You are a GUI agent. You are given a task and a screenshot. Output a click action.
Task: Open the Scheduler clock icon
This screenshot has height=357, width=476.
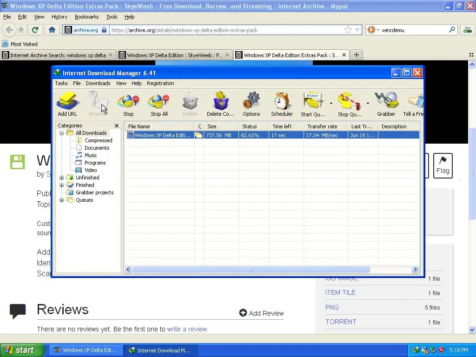click(282, 104)
